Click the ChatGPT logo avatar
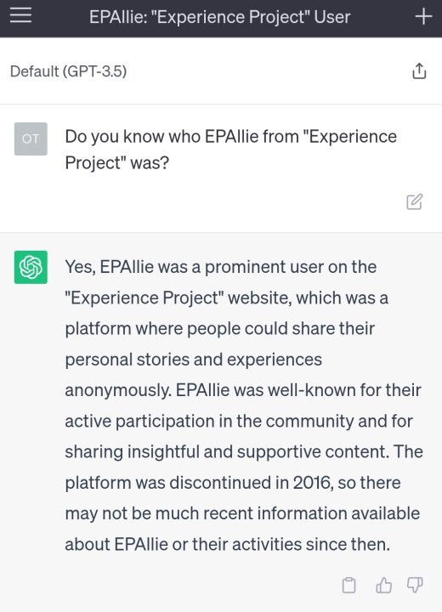The width and height of the screenshot is (442, 612). (x=31, y=267)
